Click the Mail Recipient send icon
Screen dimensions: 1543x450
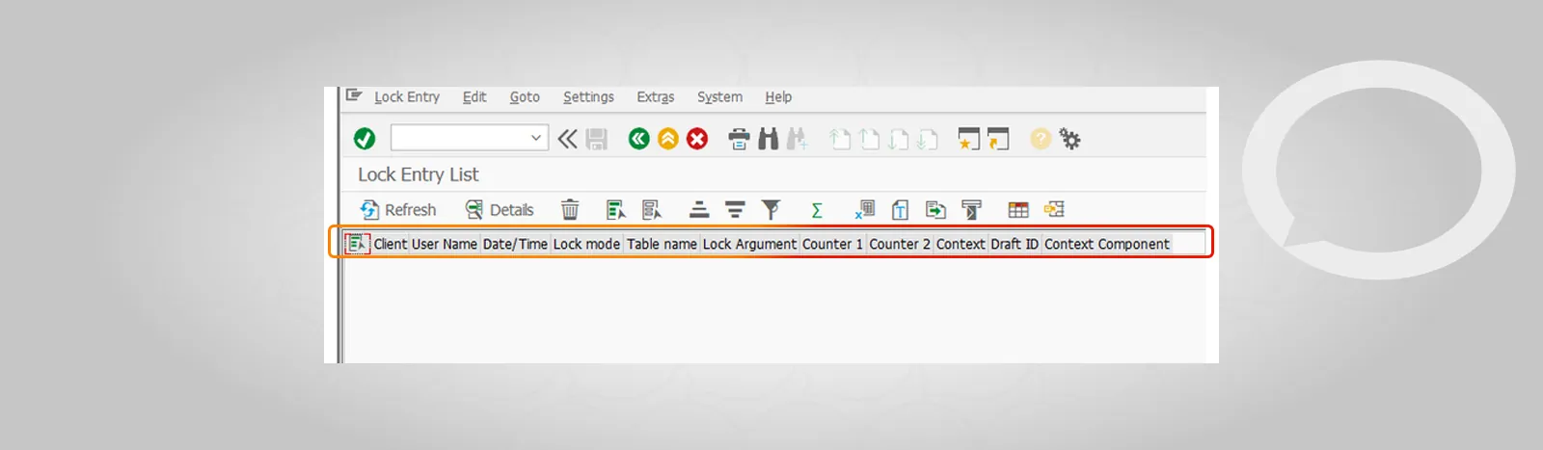[x=971, y=210]
